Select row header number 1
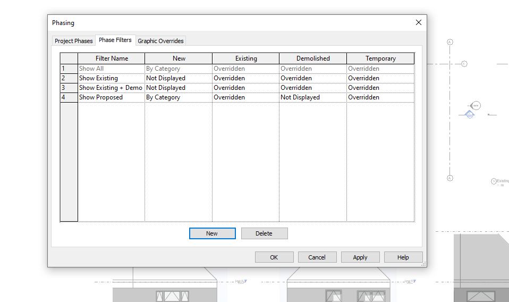Image resolution: width=509 pixels, height=302 pixels. (69, 69)
